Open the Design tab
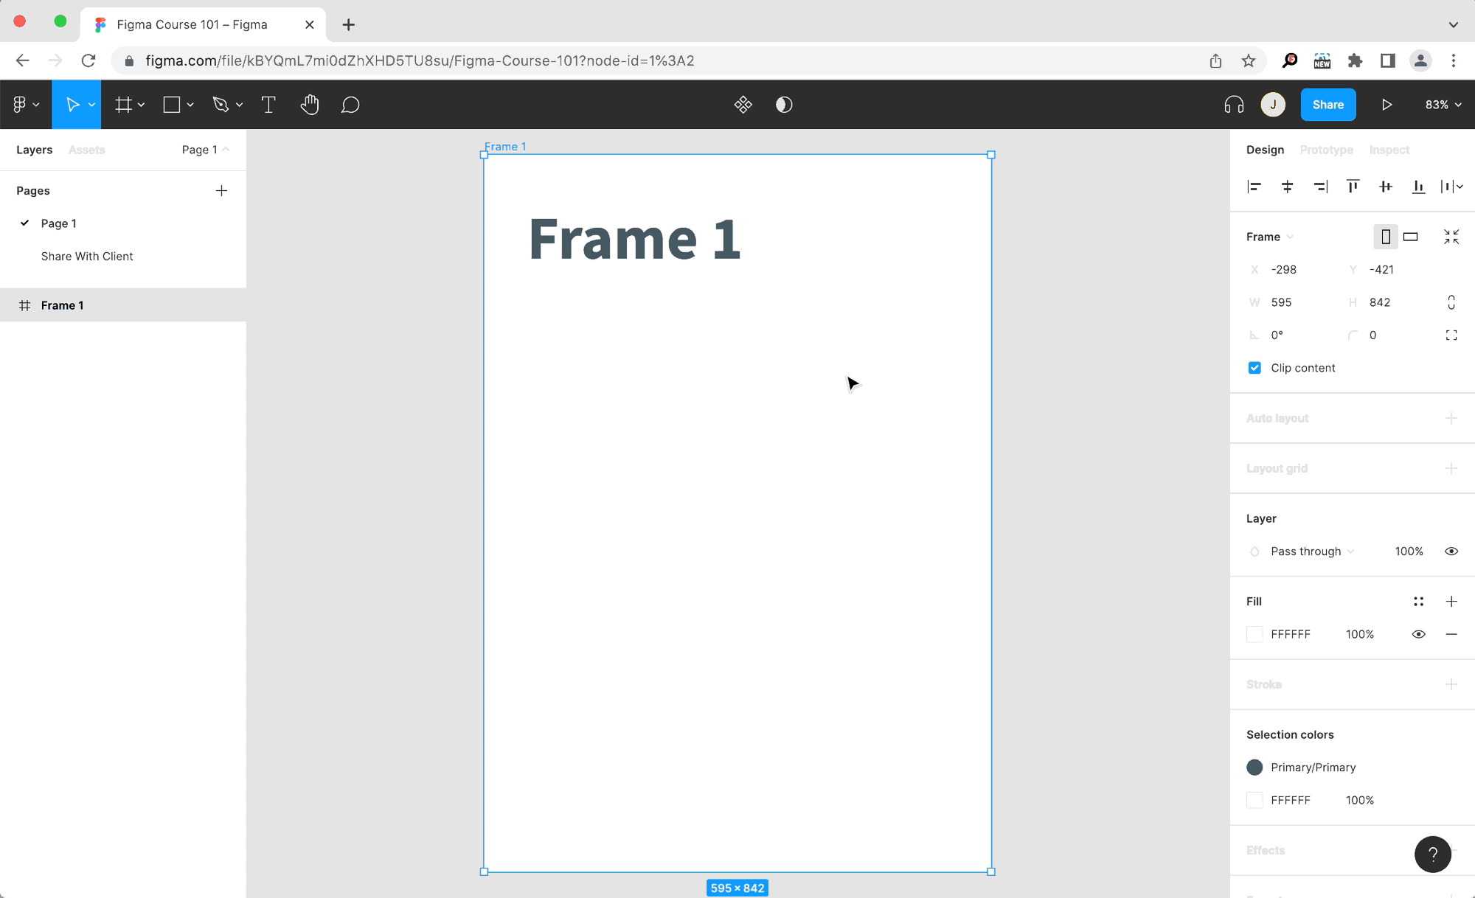Image resolution: width=1475 pixels, height=898 pixels. [x=1265, y=150]
